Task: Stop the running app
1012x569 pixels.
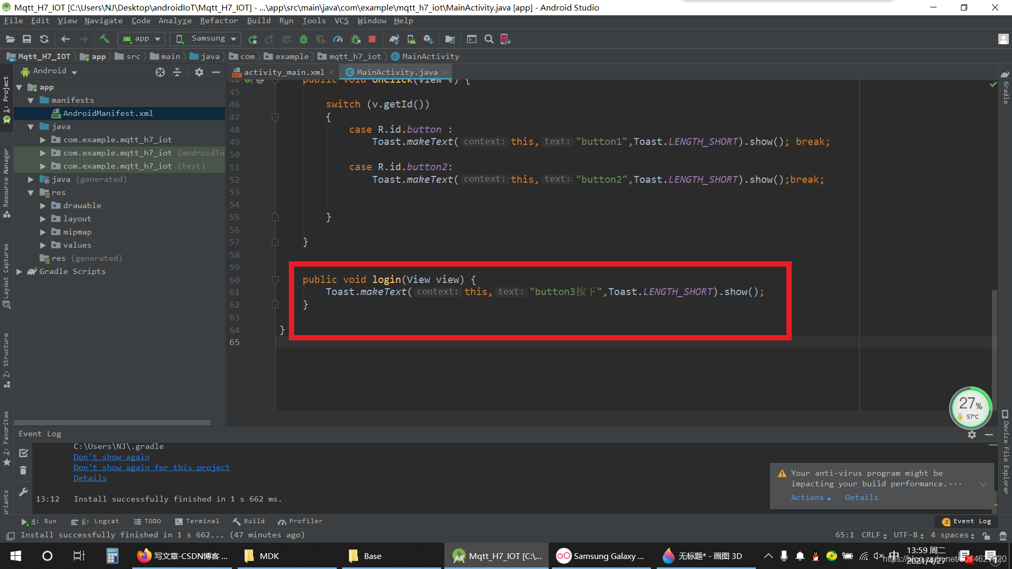Action: pos(372,38)
